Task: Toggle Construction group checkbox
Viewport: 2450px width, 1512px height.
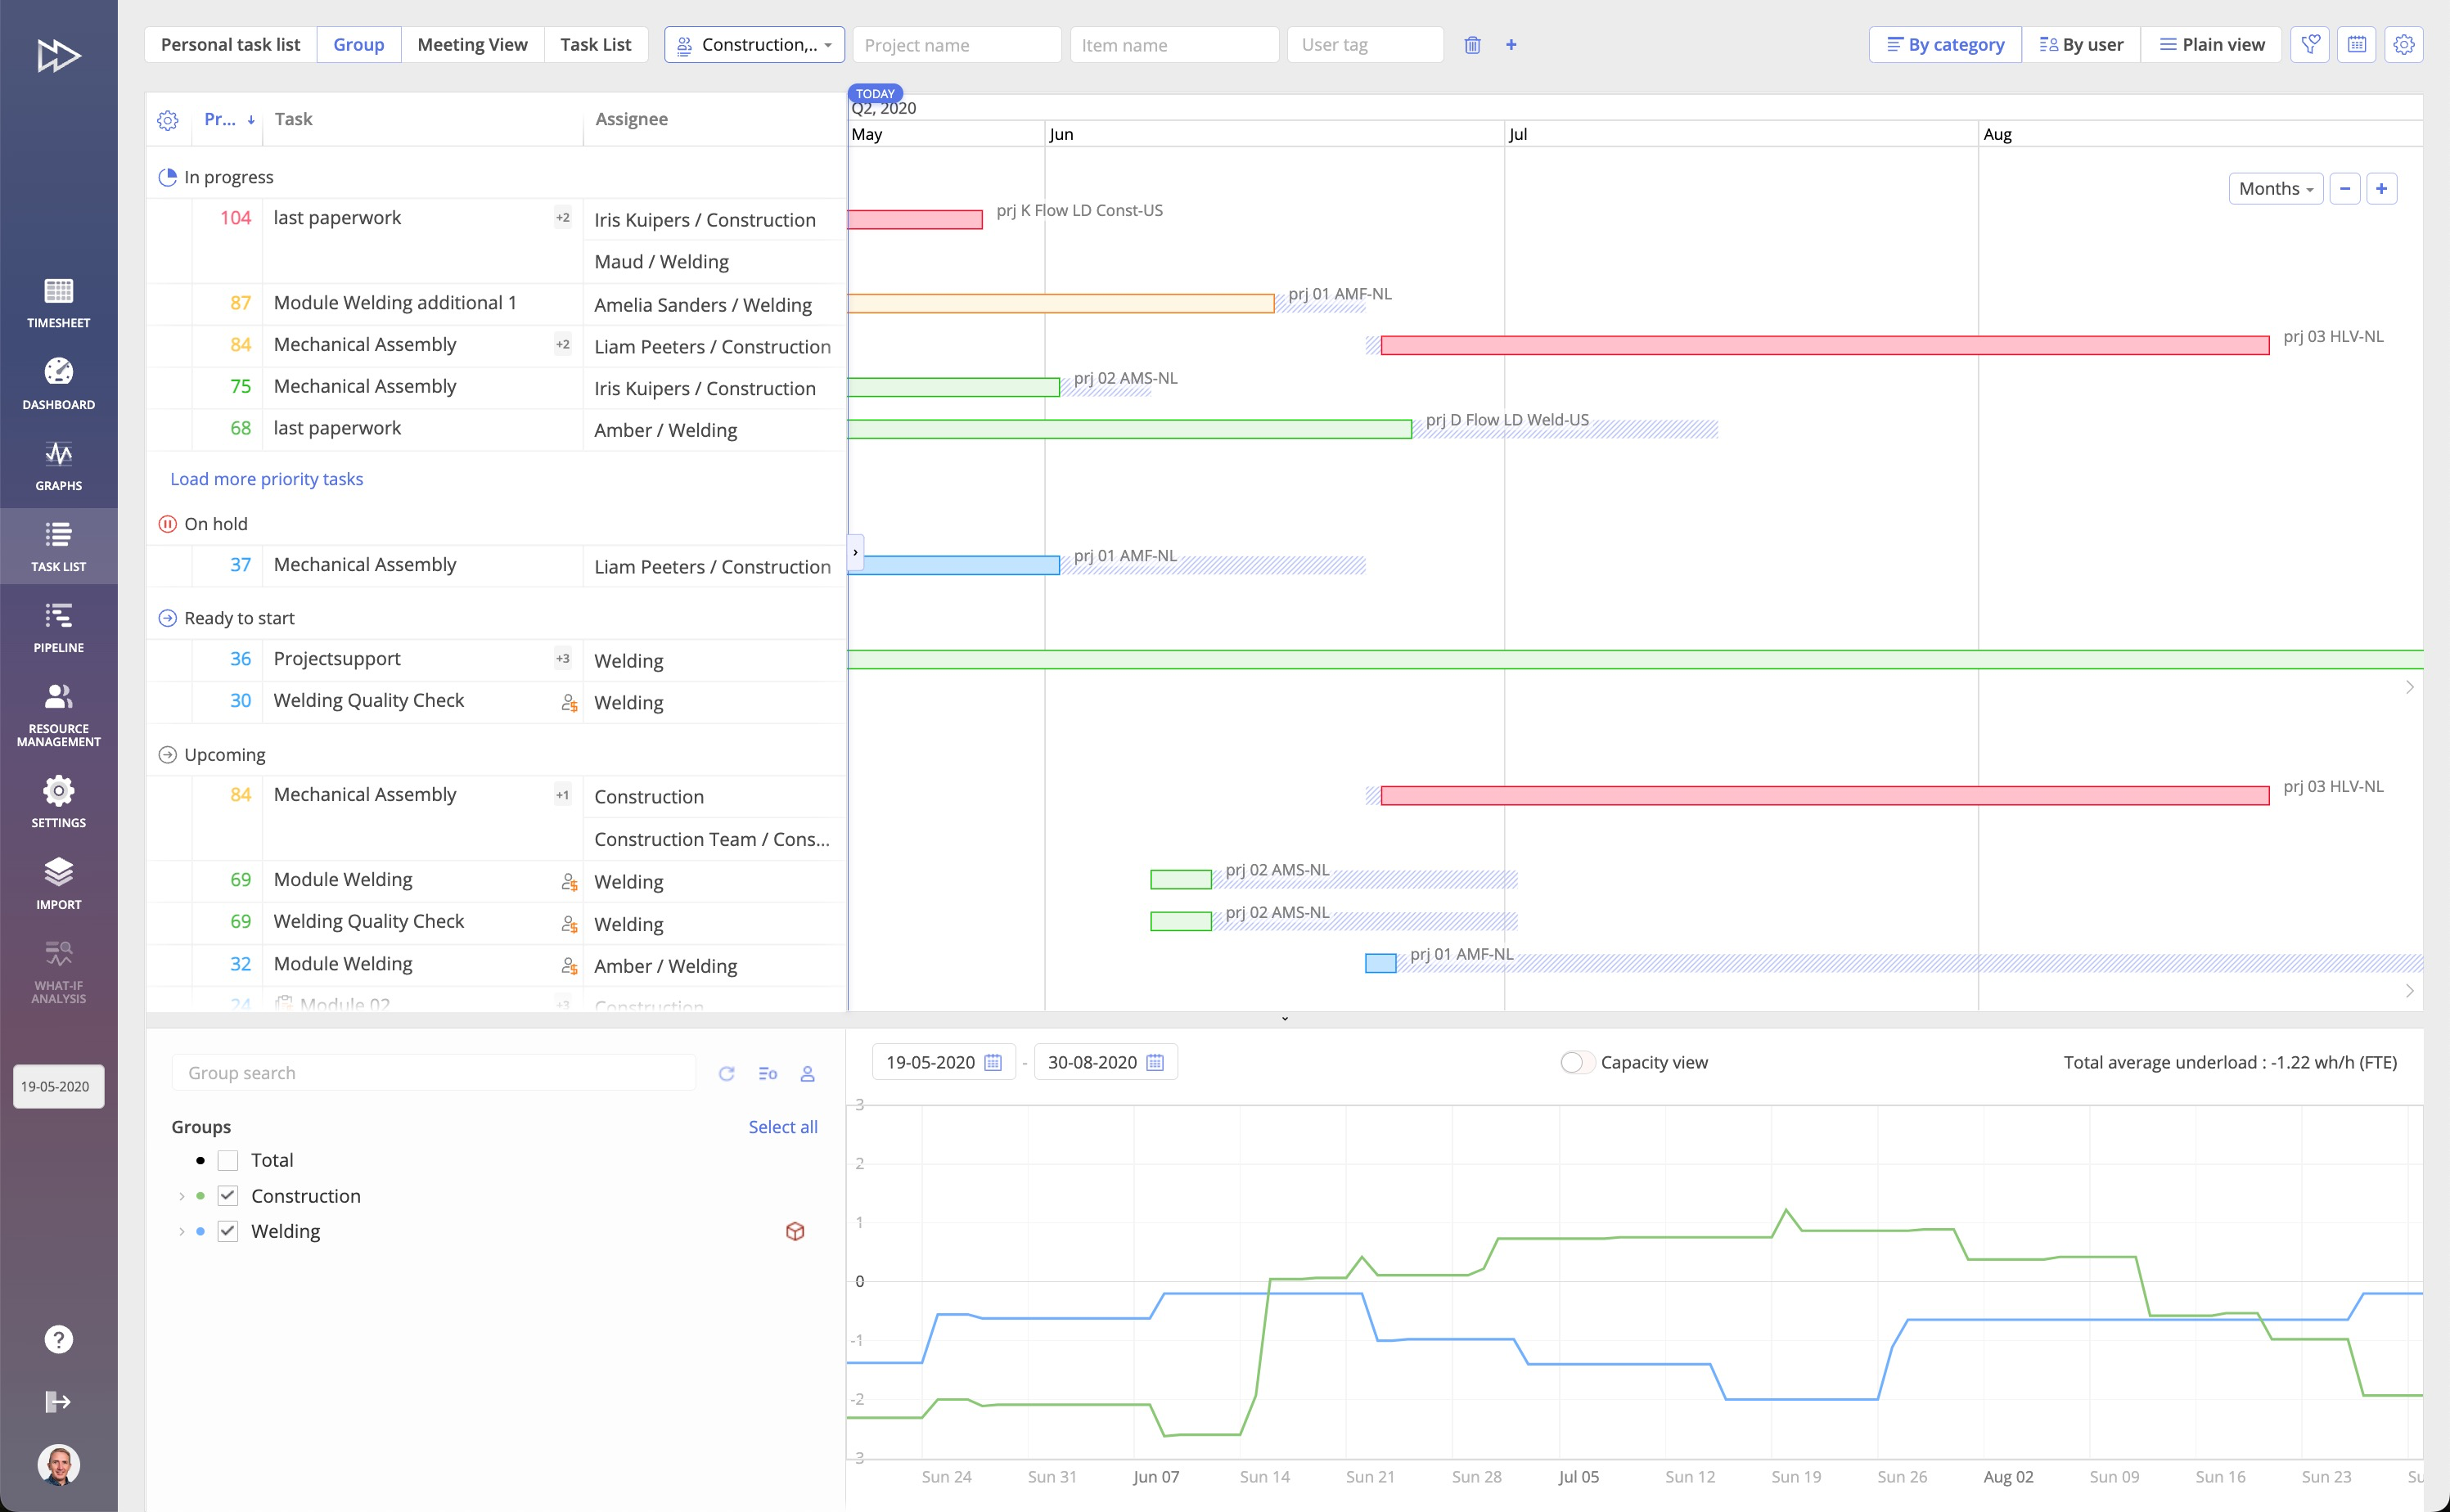Action: point(226,1195)
